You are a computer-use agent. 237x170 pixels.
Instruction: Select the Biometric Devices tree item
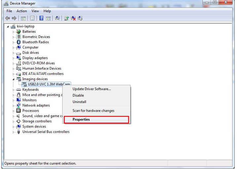(36, 37)
